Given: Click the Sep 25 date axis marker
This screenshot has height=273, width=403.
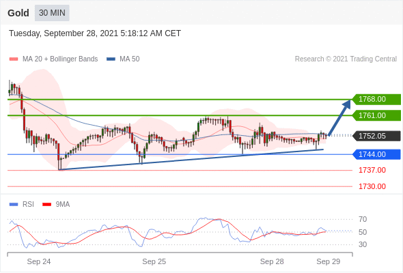Looking at the screenshot, I should 154,261.
